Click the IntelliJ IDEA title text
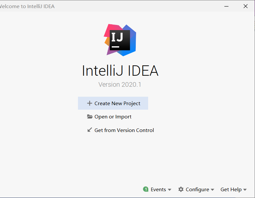The width and height of the screenshot is (255, 198). pos(120,71)
